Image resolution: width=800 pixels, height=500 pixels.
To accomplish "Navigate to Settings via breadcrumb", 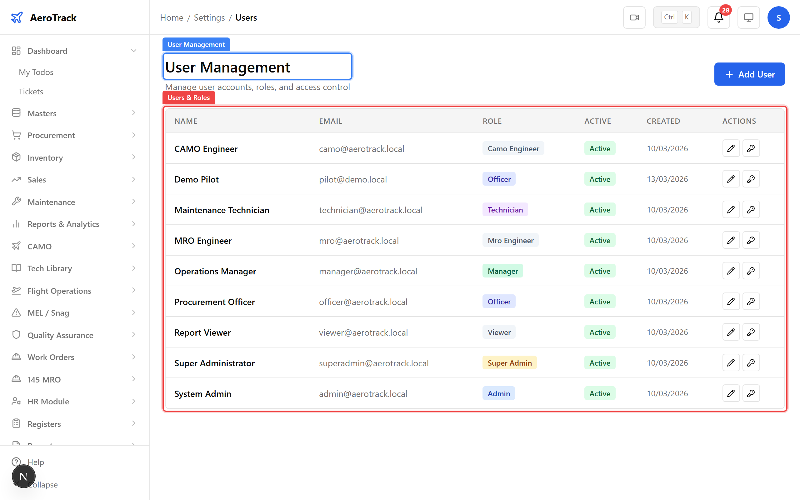I will click(209, 17).
